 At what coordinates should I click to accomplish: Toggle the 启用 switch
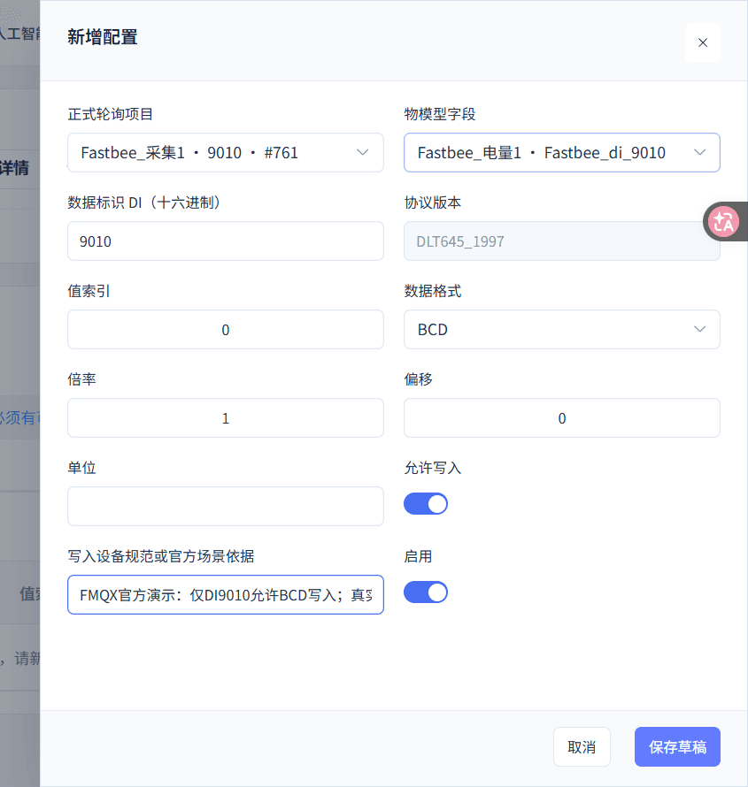pos(426,592)
